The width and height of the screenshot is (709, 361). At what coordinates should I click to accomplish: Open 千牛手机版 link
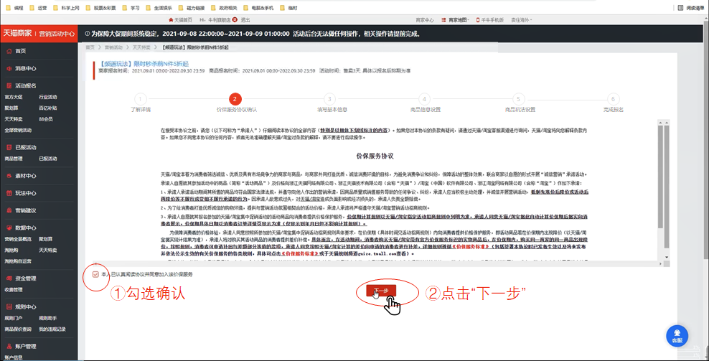coord(489,20)
